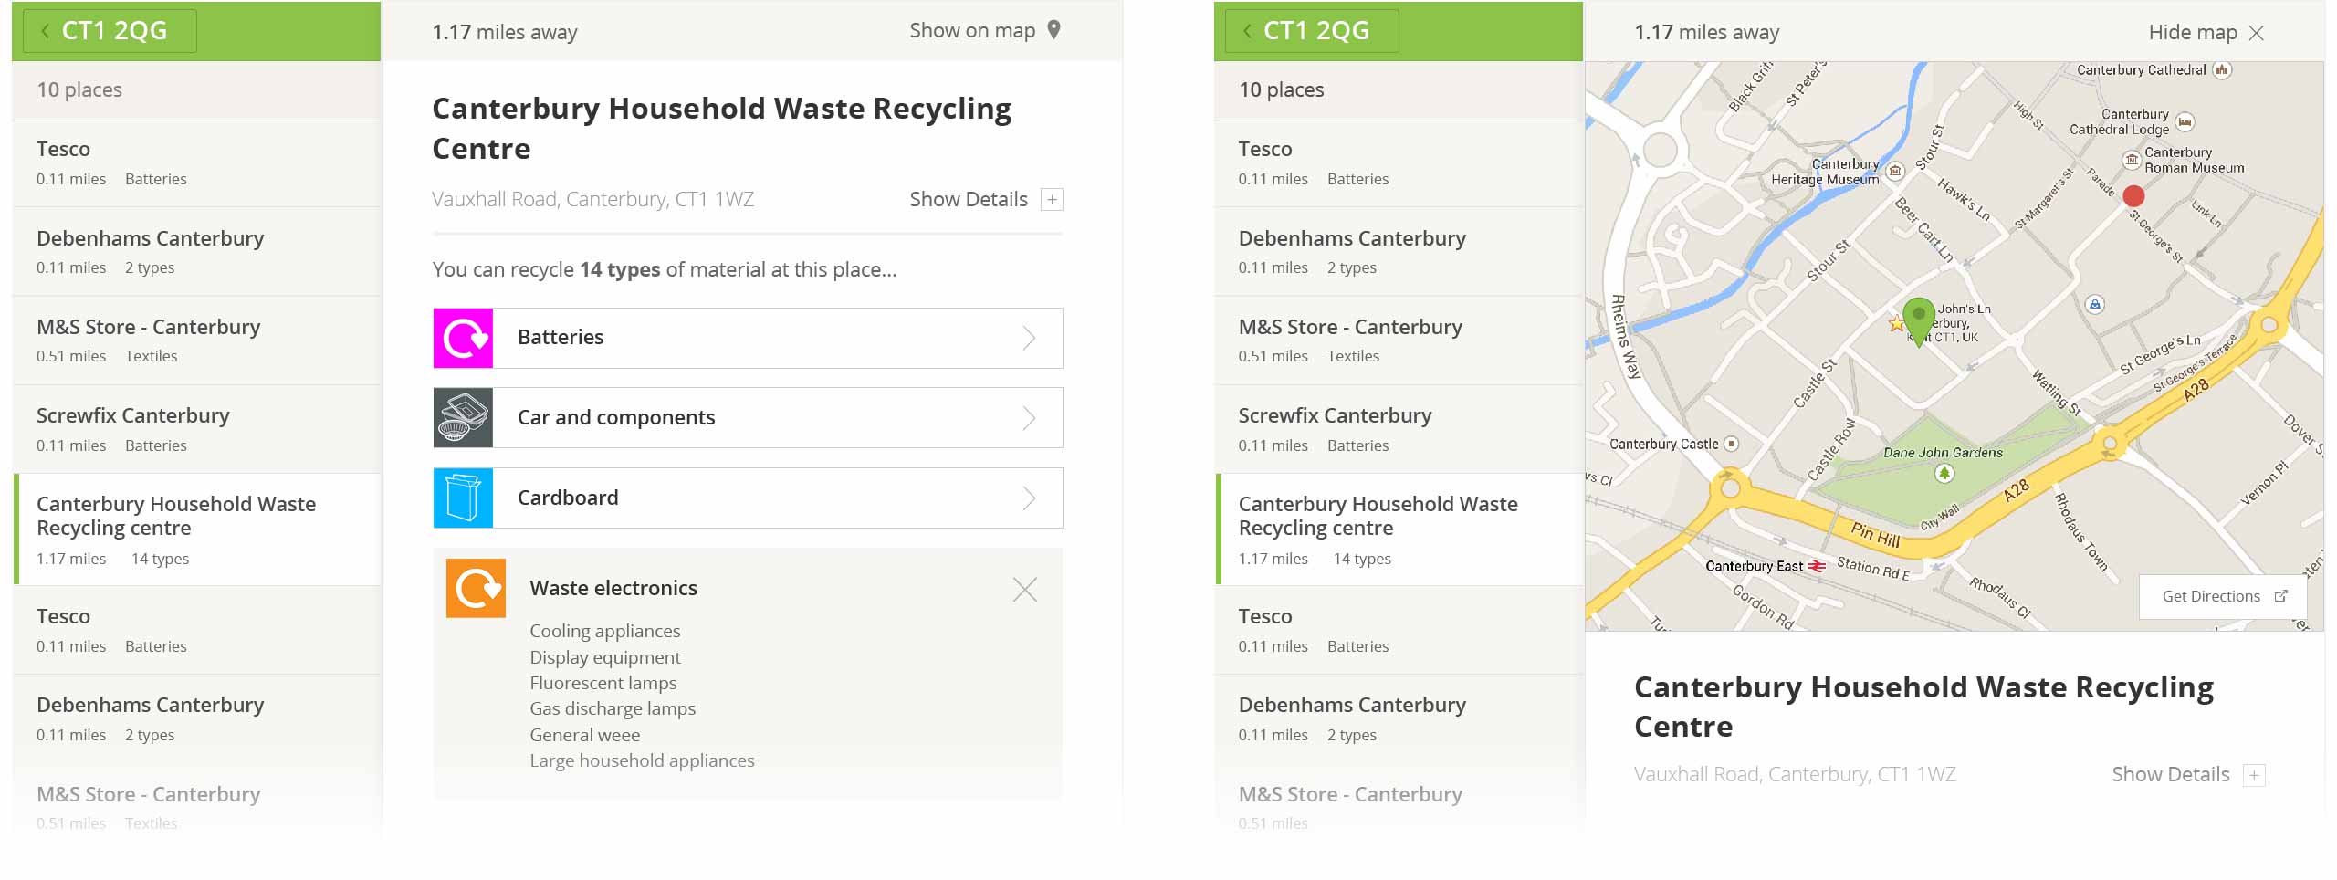Click Display equipment under Waste electronics

click(604, 658)
